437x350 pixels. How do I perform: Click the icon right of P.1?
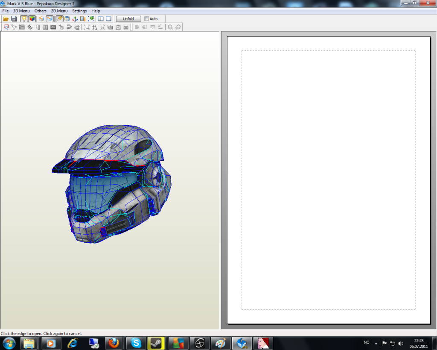tap(111, 27)
